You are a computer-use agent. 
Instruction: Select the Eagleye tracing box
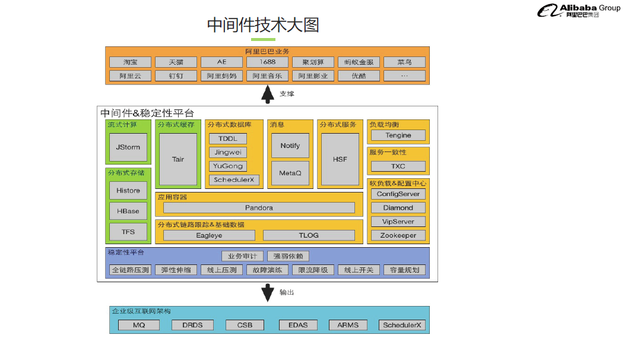coord(209,235)
